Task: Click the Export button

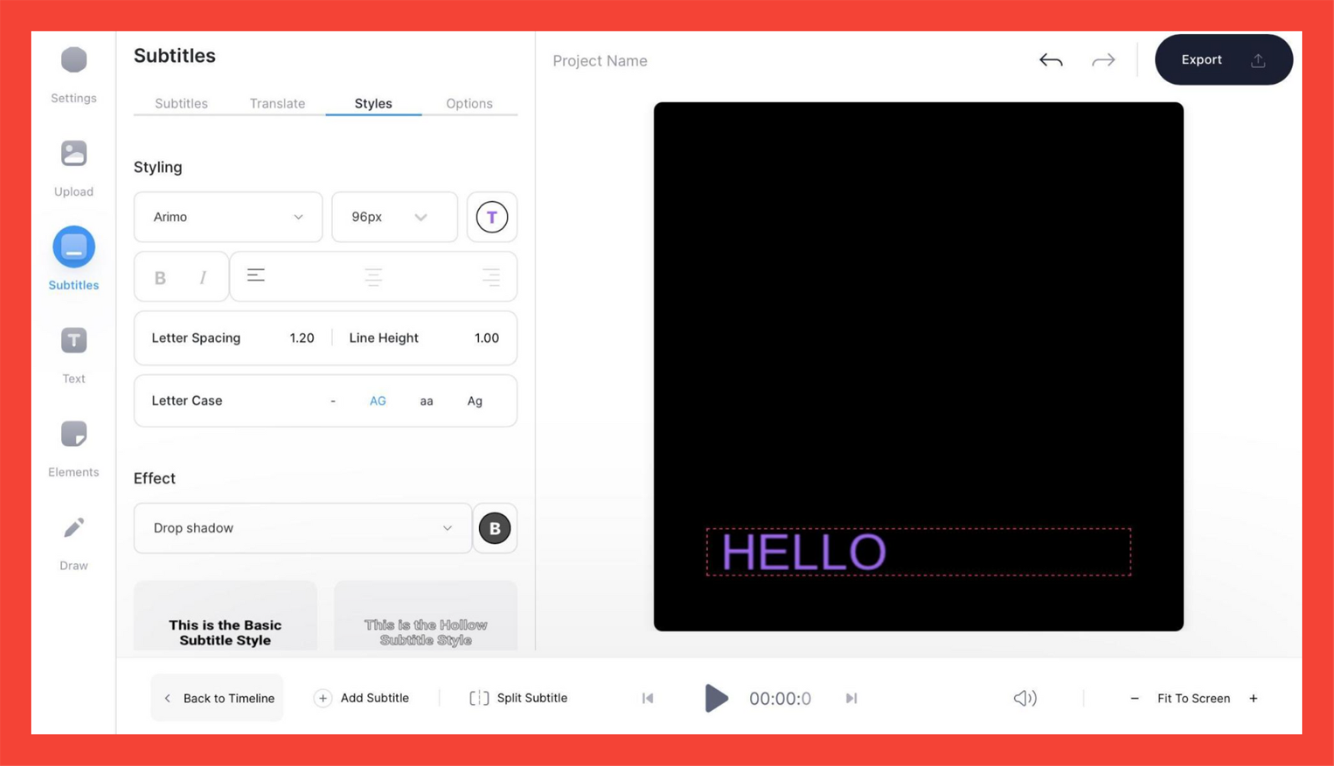Action: (x=1224, y=59)
